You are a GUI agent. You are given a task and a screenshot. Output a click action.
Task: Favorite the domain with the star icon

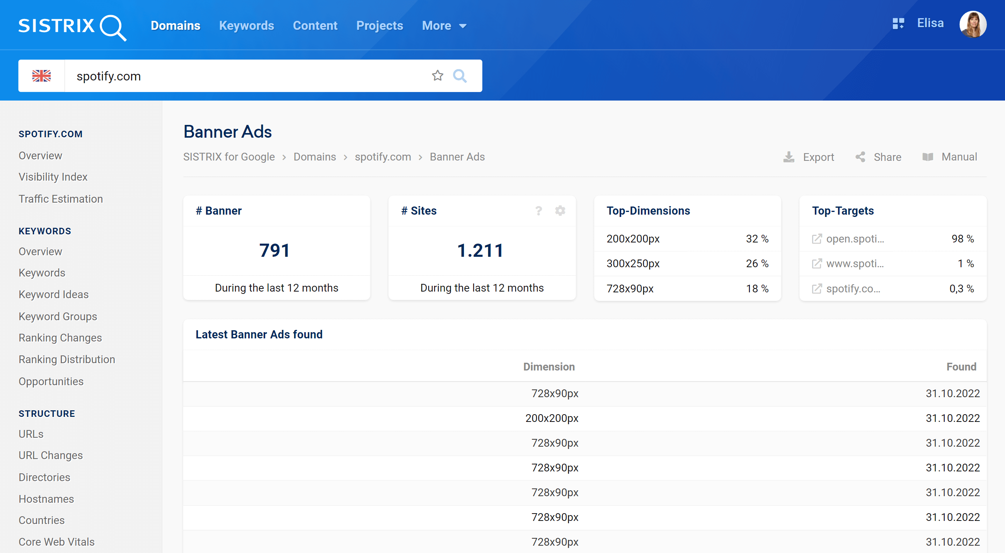[x=438, y=76]
